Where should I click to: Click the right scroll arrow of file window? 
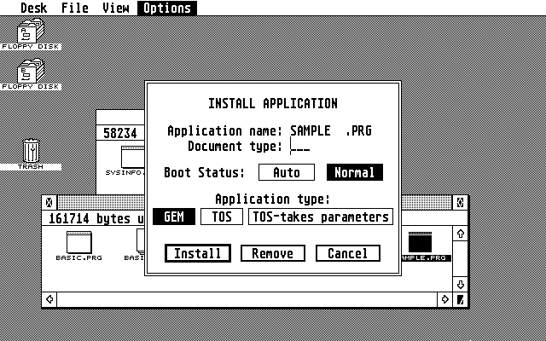(444, 299)
